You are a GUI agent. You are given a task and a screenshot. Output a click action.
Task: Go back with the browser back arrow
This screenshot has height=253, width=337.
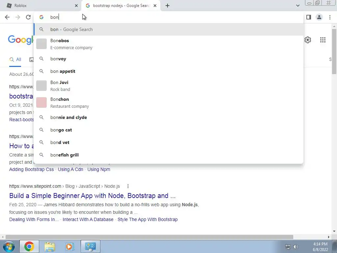[x=7, y=17]
